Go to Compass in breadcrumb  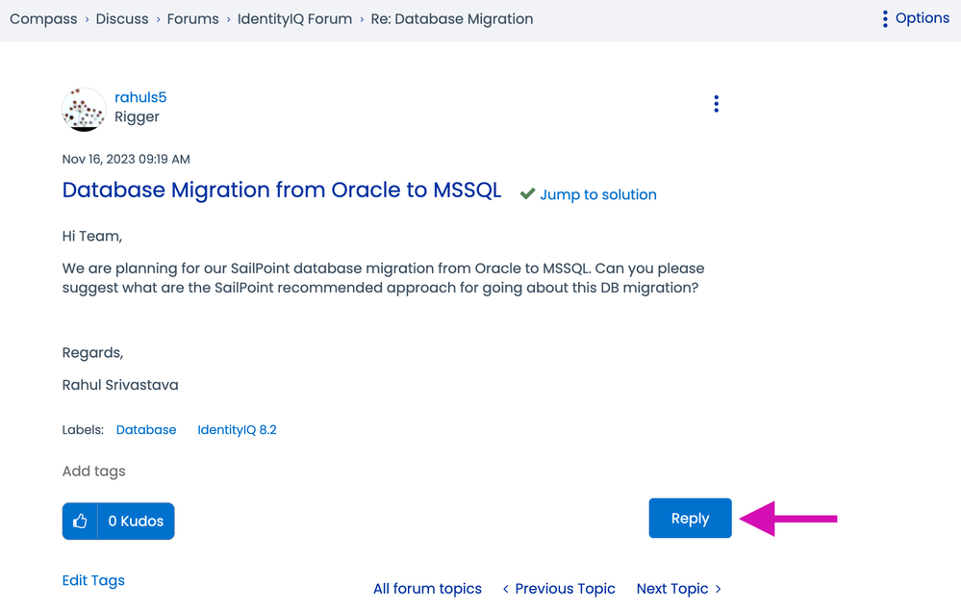43,19
